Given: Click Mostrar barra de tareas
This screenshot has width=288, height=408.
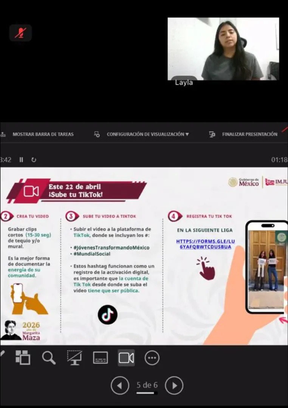Looking at the screenshot, I should click(43, 134).
